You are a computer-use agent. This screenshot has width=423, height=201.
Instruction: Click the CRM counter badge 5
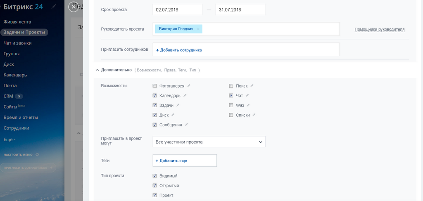[x=19, y=96]
